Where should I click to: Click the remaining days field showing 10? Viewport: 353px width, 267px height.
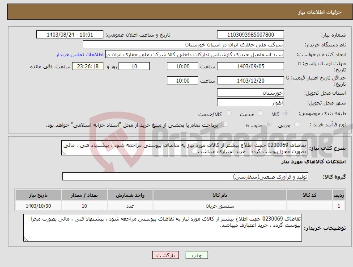pos(134,66)
